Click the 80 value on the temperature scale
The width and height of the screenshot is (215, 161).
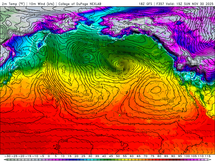[159, 156]
